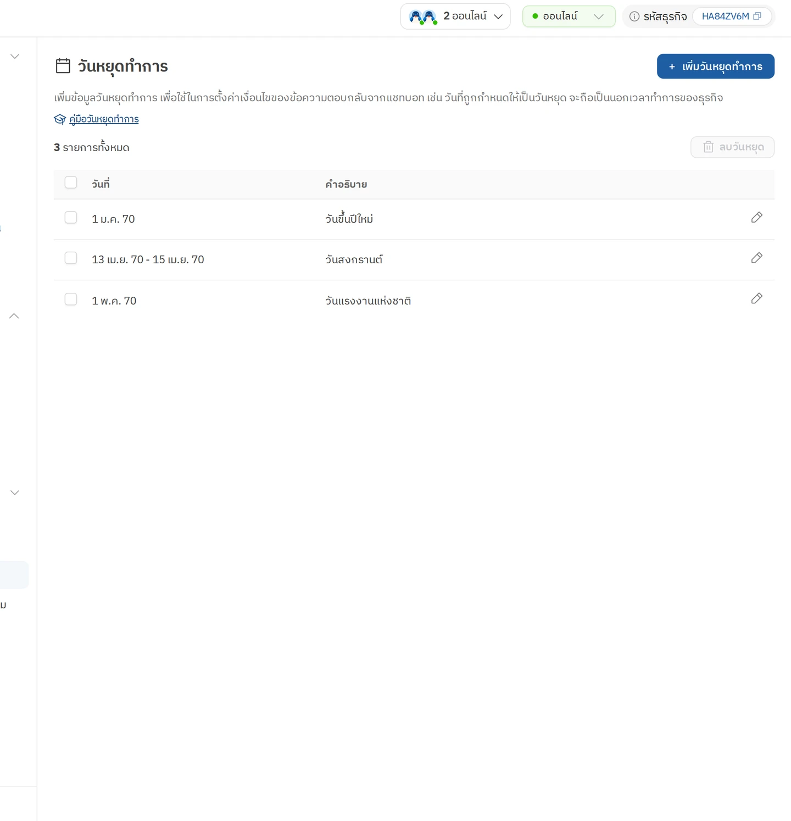
Task: Click the info icon beside รหัสธุรกิจ
Action: click(x=634, y=16)
